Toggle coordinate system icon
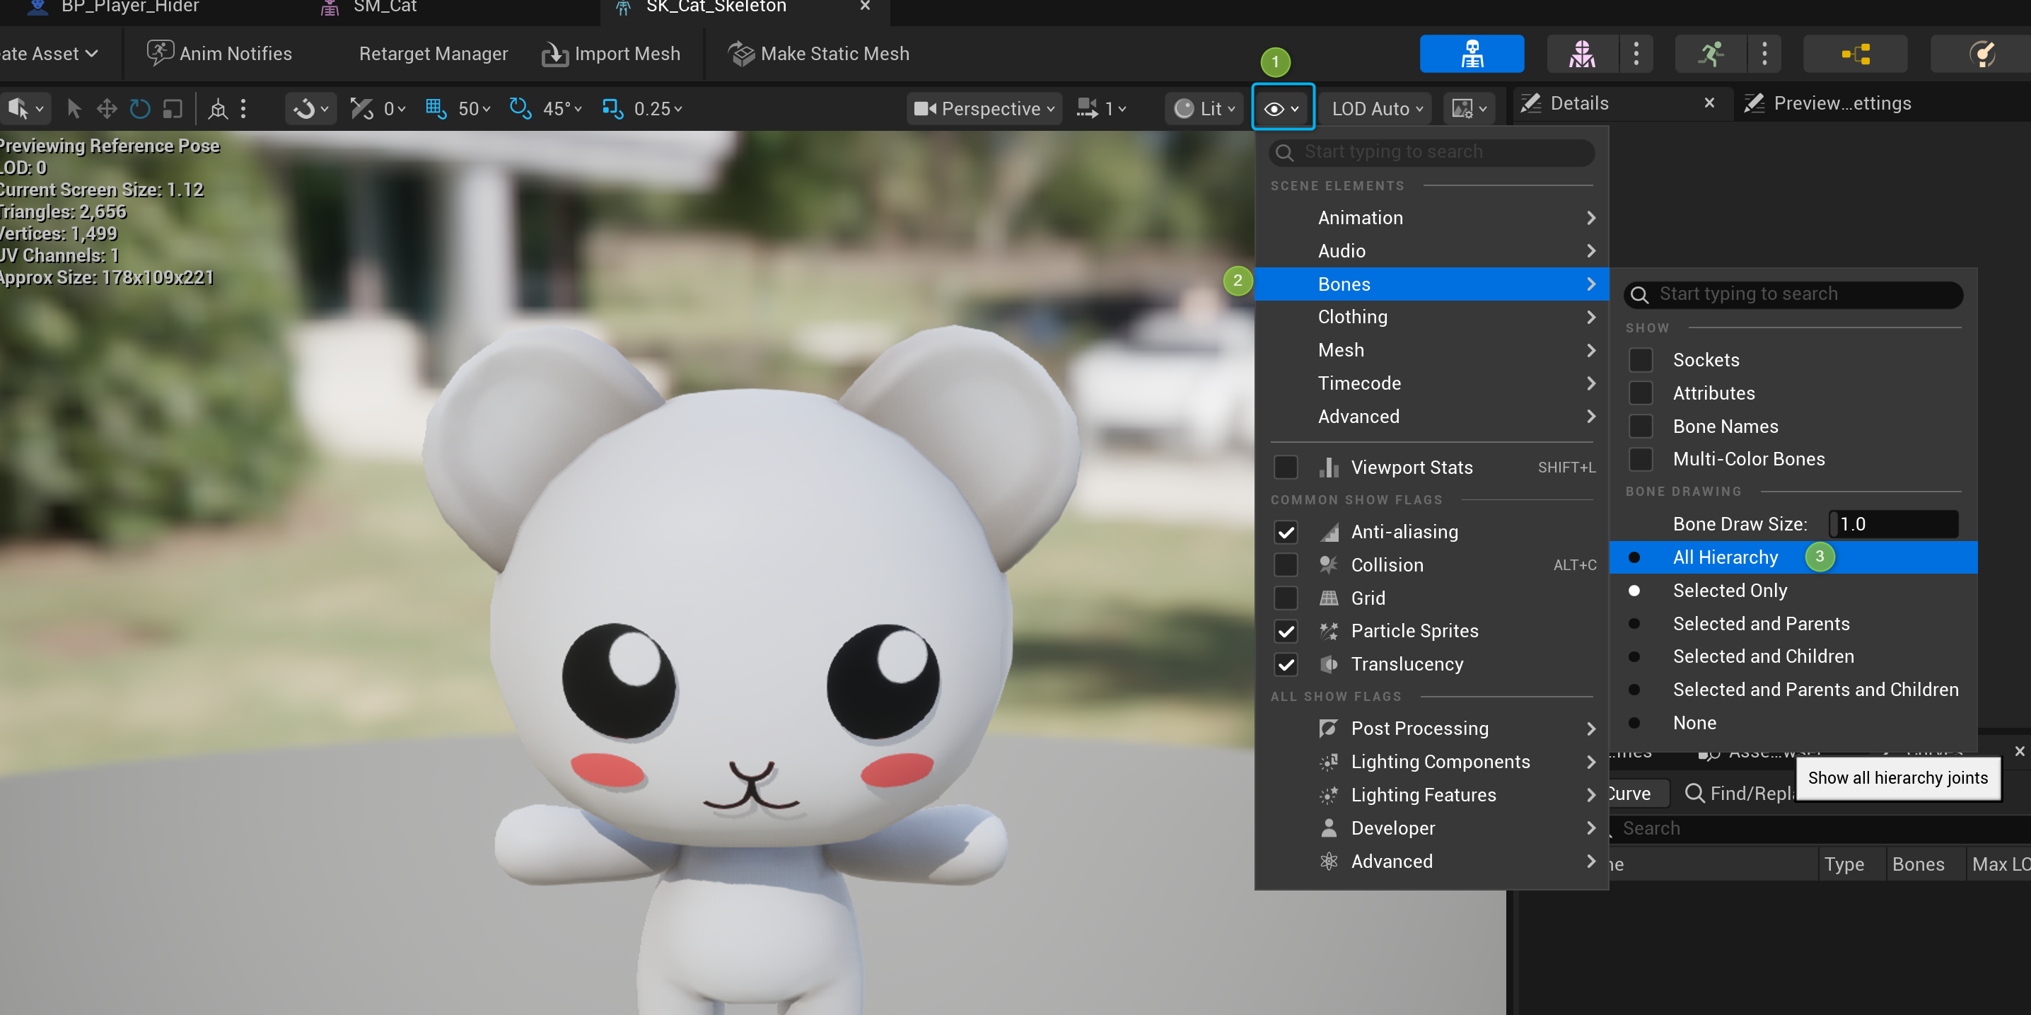Viewport: 2031px width, 1015px height. click(x=219, y=108)
